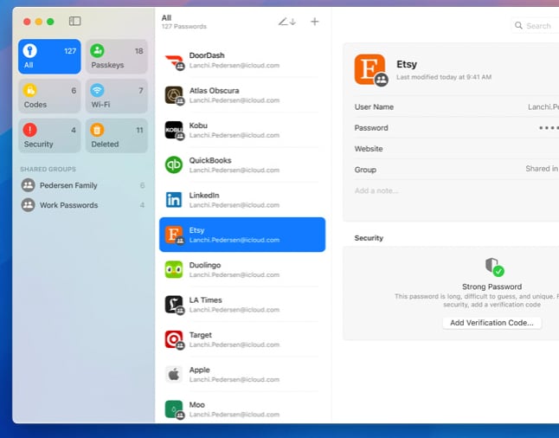Click Add Verification Code button
The width and height of the screenshot is (559, 438).
tap(492, 323)
